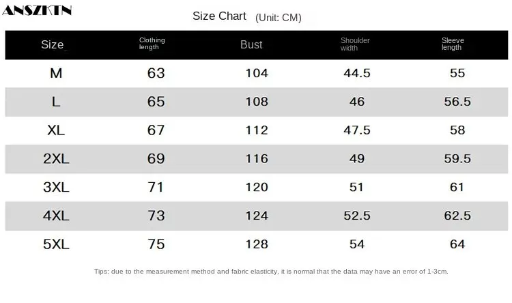Click the L size row label
Image resolution: width=512 pixels, height=303 pixels.
coord(56,102)
